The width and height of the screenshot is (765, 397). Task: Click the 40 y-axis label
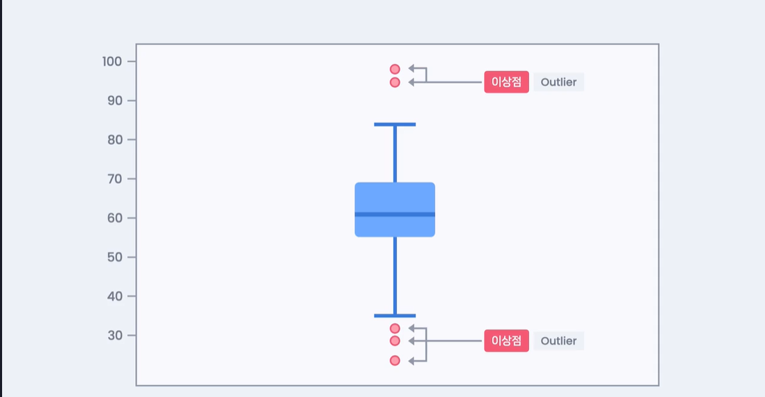coord(115,296)
